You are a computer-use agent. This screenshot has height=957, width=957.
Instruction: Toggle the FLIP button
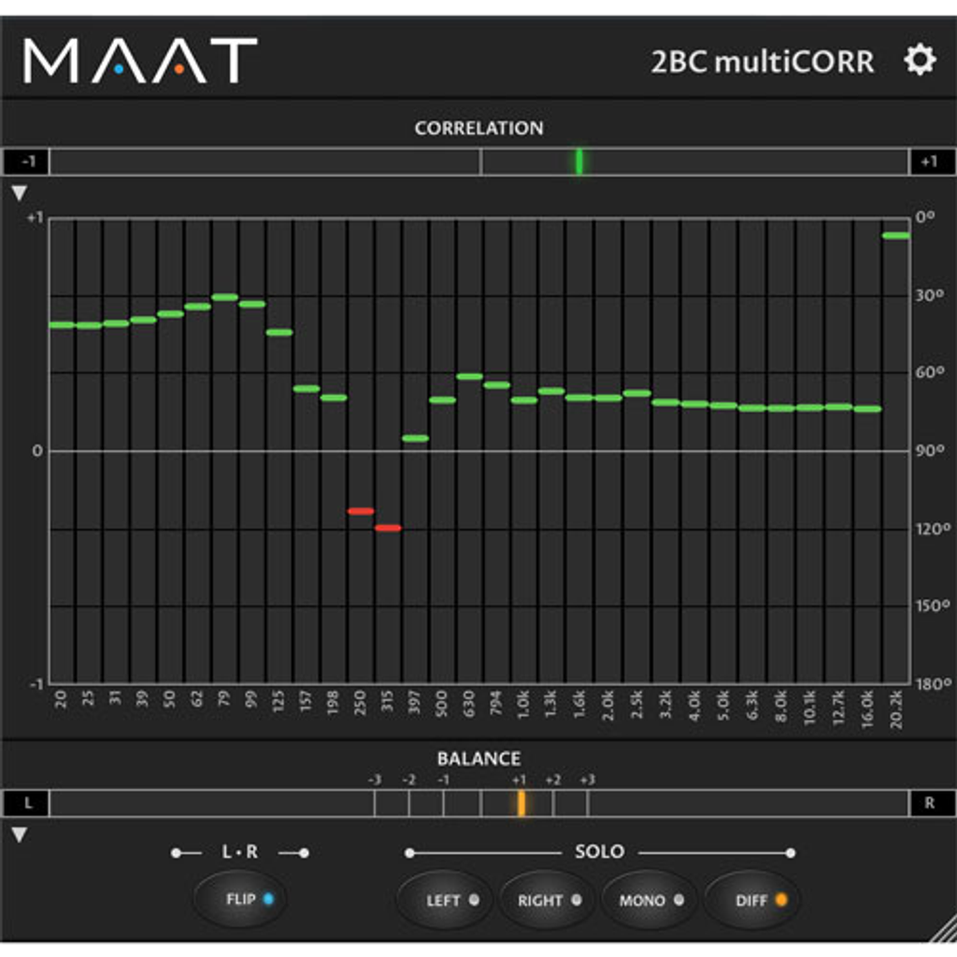[240, 899]
